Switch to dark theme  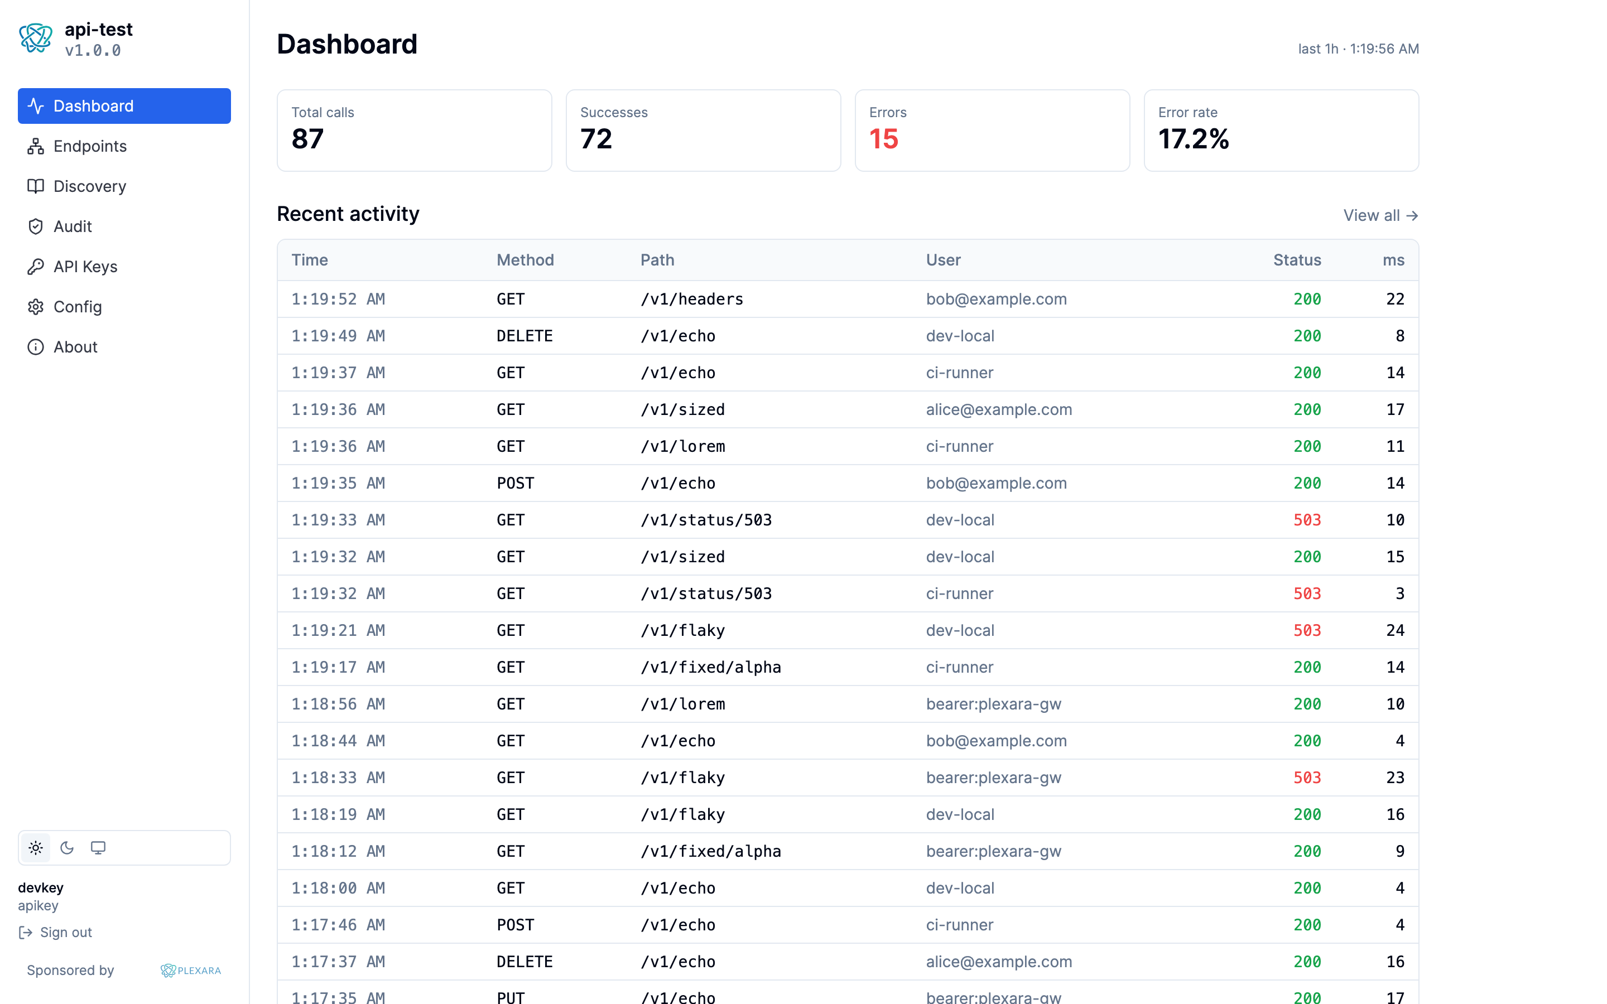[67, 848]
